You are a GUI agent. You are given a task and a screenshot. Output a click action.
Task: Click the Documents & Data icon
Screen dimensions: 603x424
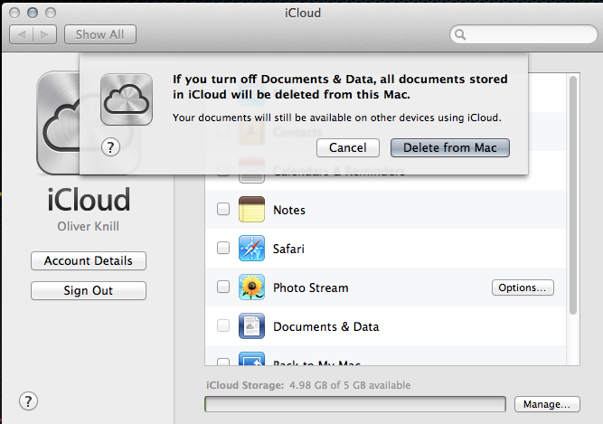click(x=251, y=326)
